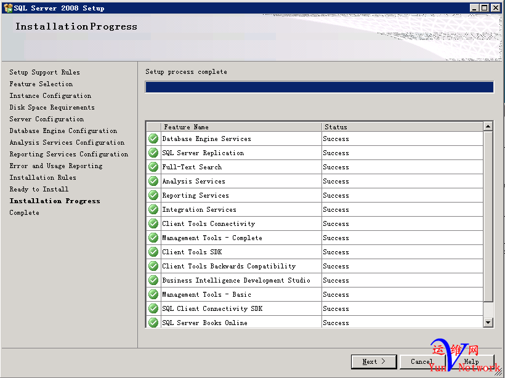This screenshot has width=505, height=378.
Task: Click the feature list scrollbar thumb
Action: 488,217
